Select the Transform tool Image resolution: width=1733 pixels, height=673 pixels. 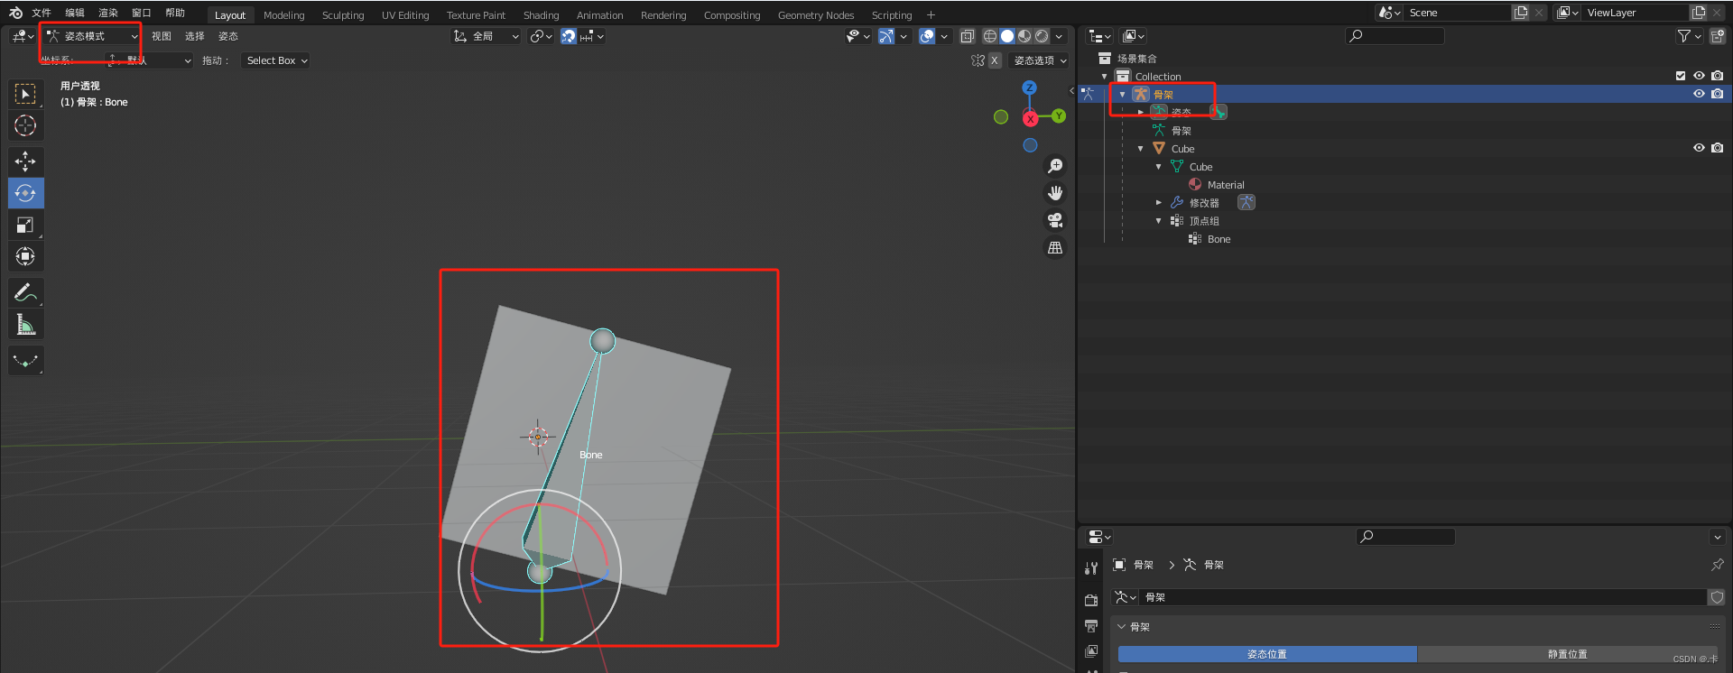coord(25,256)
